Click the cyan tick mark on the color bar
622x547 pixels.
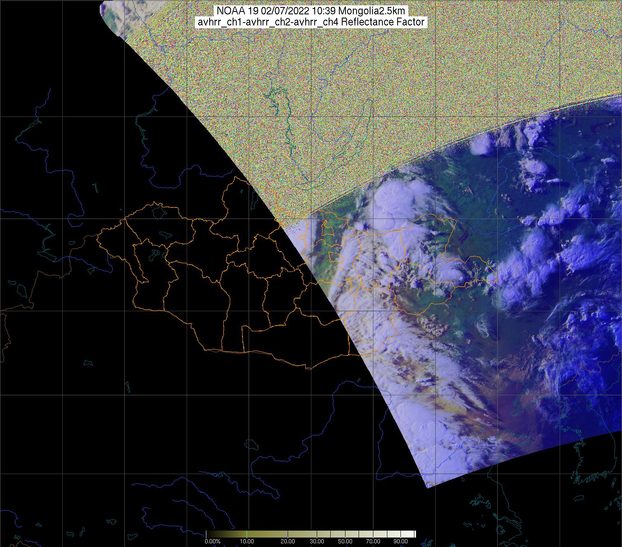coord(246,534)
